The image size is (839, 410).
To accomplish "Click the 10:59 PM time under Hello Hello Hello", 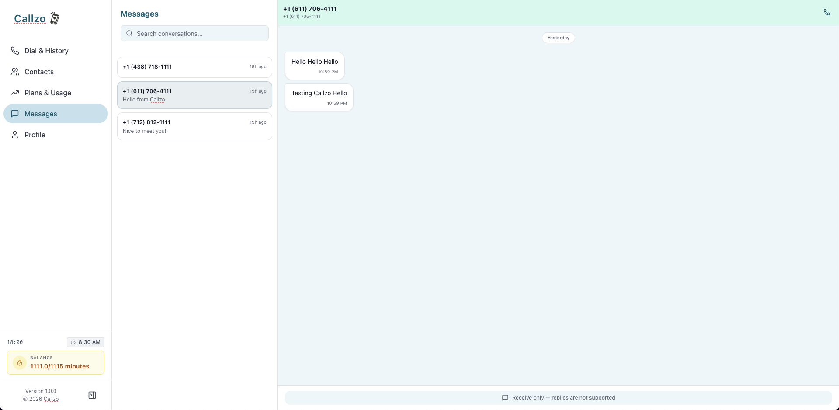I will [x=328, y=72].
